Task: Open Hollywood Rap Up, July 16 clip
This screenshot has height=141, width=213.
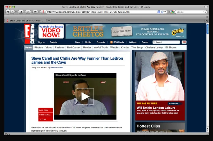Action: click(x=152, y=132)
